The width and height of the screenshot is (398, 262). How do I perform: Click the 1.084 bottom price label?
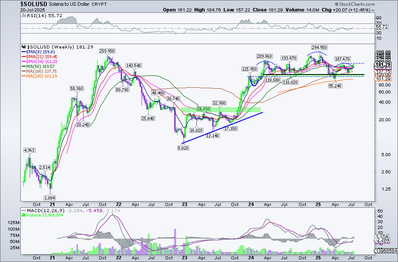point(50,198)
